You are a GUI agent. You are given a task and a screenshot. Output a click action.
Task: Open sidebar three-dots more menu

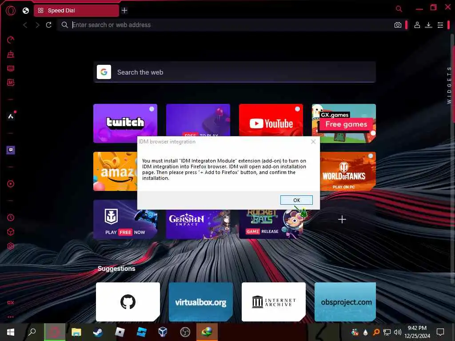tap(11, 317)
